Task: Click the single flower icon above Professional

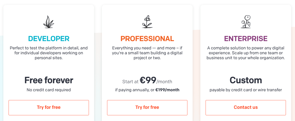Action: (x=147, y=22)
